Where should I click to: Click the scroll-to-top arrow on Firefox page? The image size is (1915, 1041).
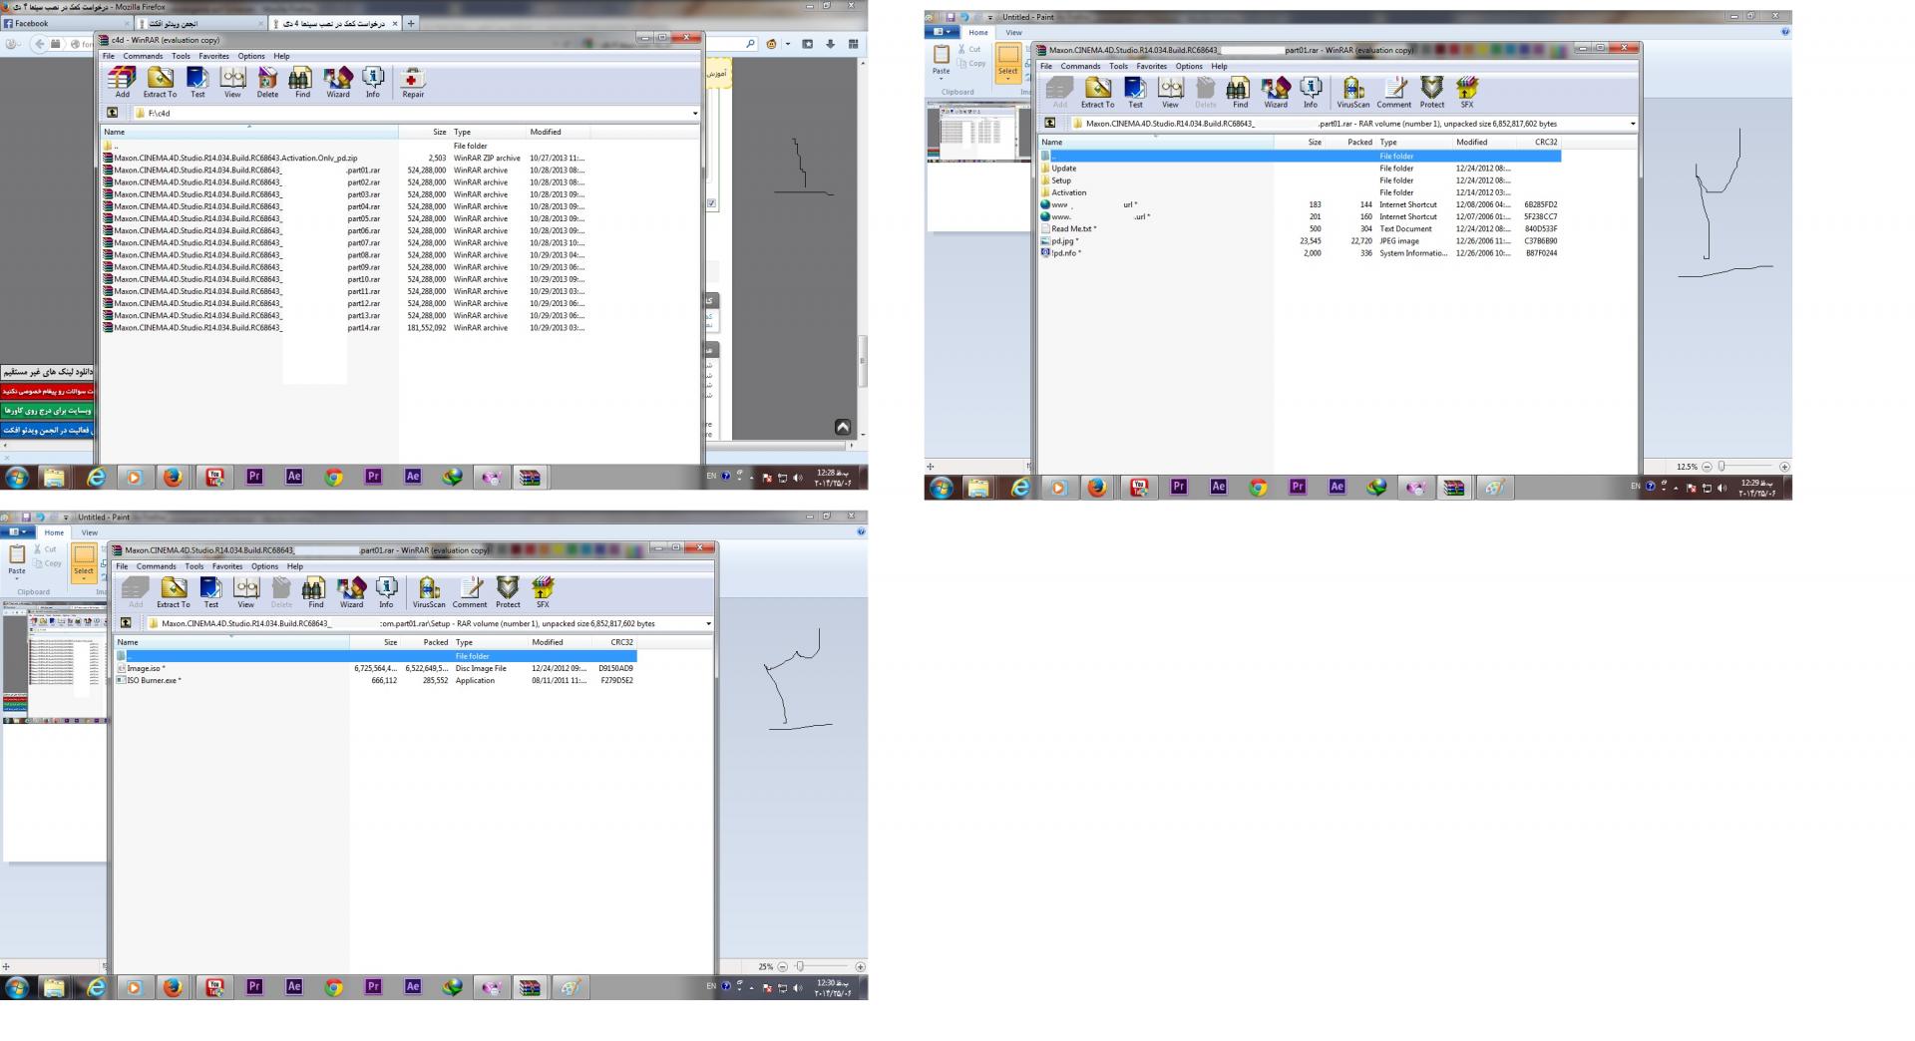[843, 427]
